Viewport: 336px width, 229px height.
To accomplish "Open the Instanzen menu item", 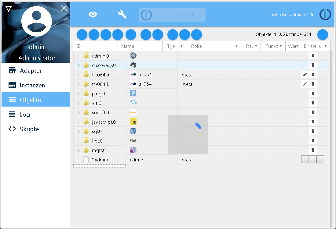I will point(36,85).
